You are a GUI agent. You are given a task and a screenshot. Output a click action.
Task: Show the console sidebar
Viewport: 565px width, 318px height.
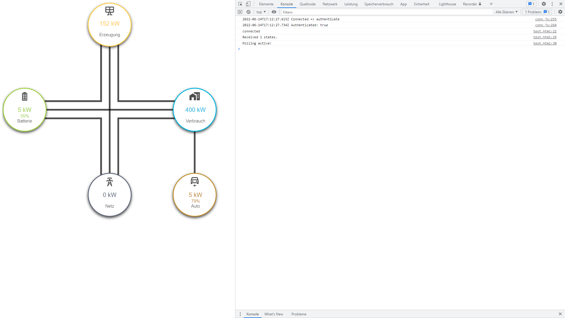pos(240,12)
